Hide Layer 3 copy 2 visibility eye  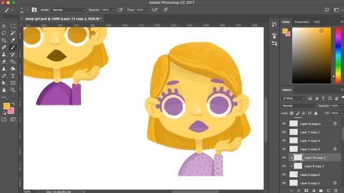(x=284, y=183)
